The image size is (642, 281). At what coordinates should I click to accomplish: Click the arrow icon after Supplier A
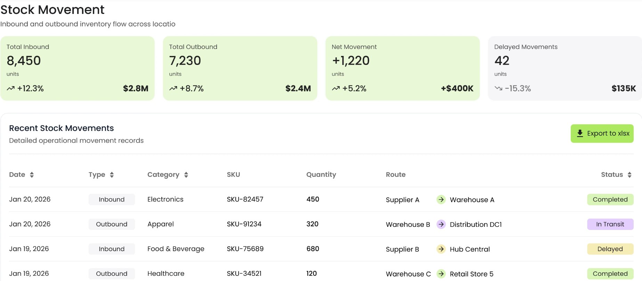(441, 199)
